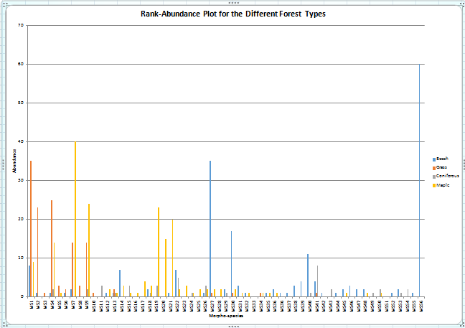The image size is (465, 328).
Task: Select the yellow Maple bar at MS4
Action: coord(54,270)
